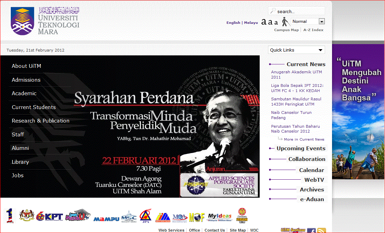Open the MOF logo link

click(197, 217)
